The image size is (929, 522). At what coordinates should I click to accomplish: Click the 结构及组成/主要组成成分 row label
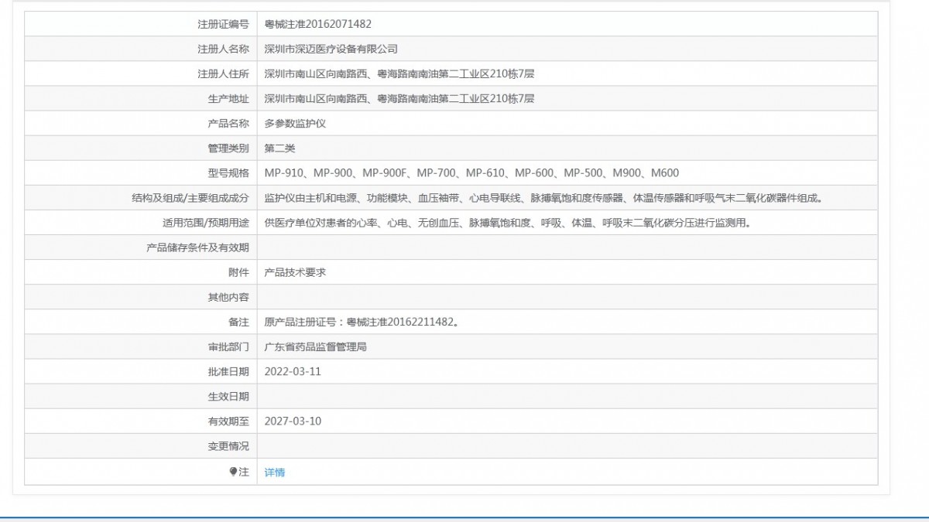click(191, 197)
